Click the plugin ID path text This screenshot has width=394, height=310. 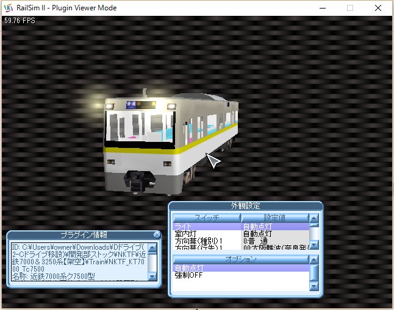pos(79,258)
